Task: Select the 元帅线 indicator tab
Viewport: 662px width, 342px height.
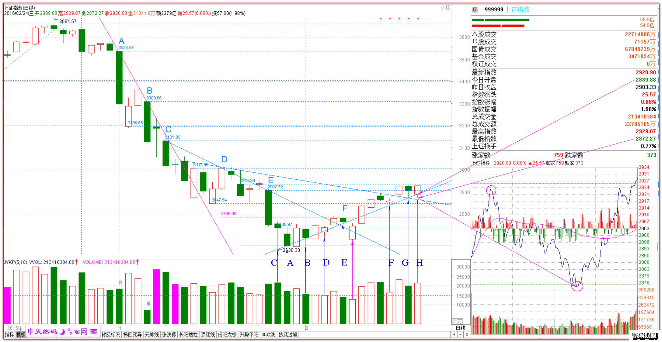Action: point(152,335)
